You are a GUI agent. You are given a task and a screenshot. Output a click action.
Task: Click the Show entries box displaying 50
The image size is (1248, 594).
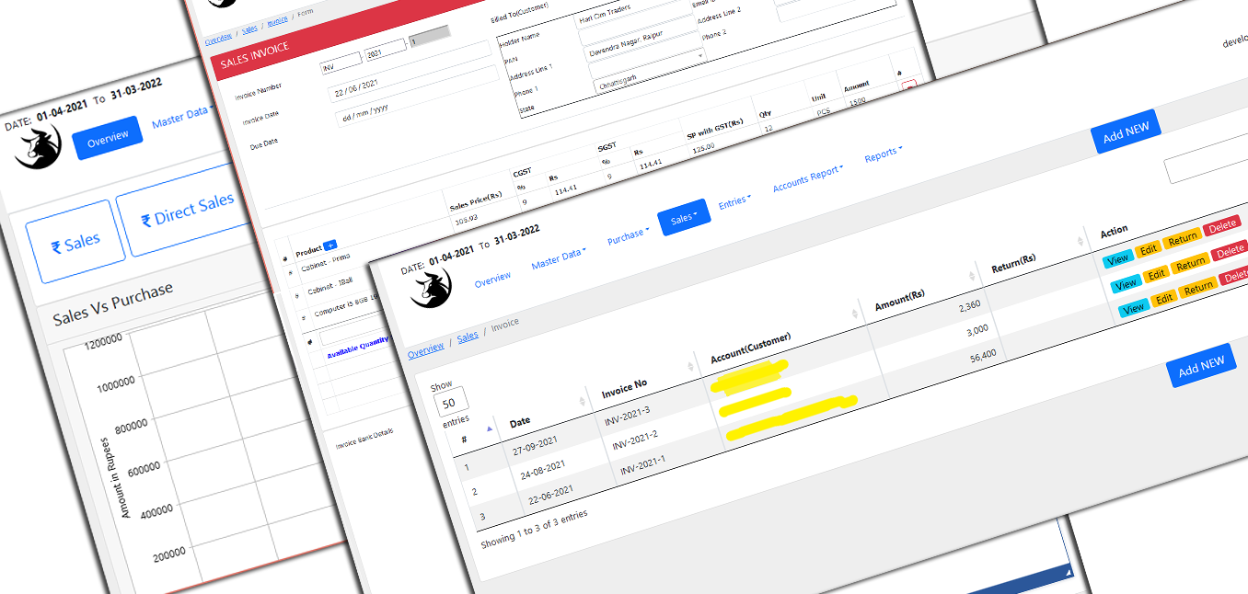[x=451, y=403]
